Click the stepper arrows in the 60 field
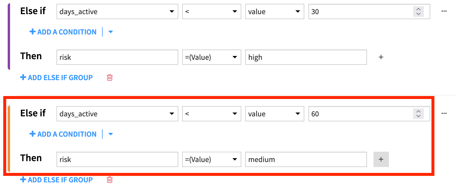 (x=418, y=114)
